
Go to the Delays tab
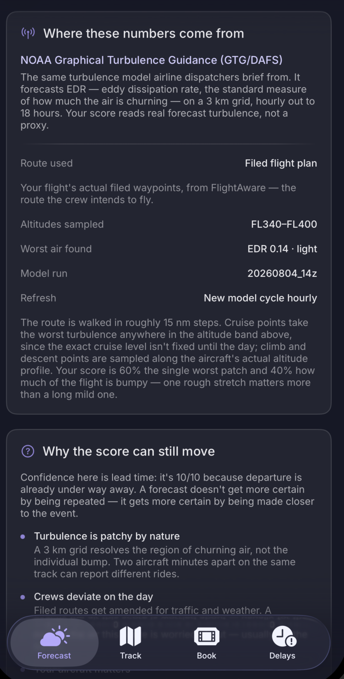point(283,642)
